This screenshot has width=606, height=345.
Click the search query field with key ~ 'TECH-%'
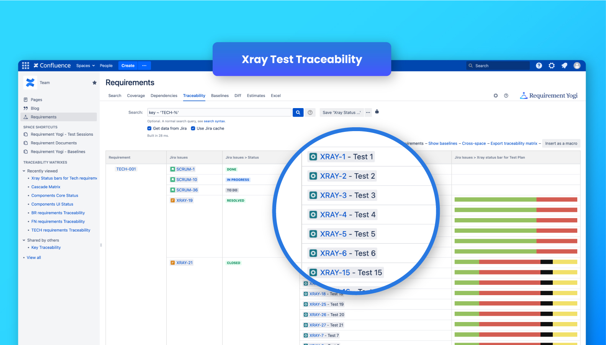tap(219, 112)
